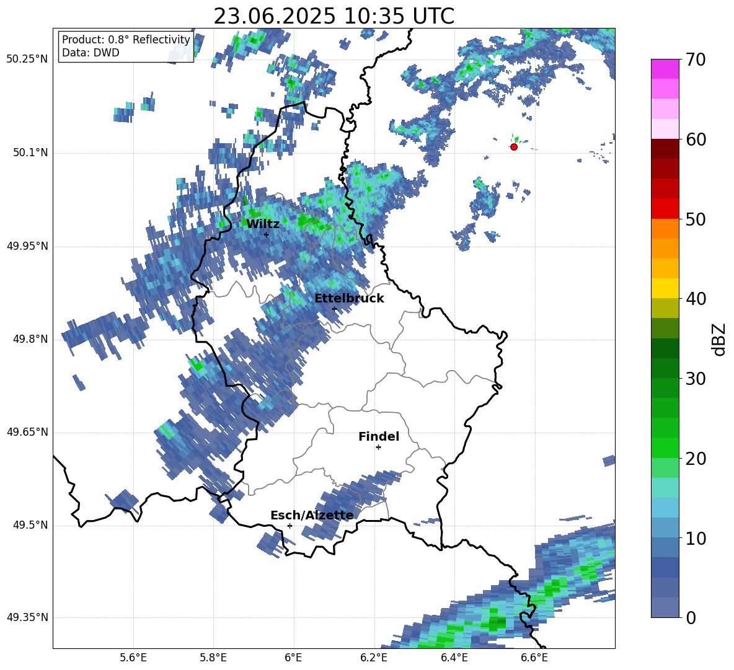Click the Esch/Alzette station cross marker
The image size is (734, 670).
[x=290, y=526]
